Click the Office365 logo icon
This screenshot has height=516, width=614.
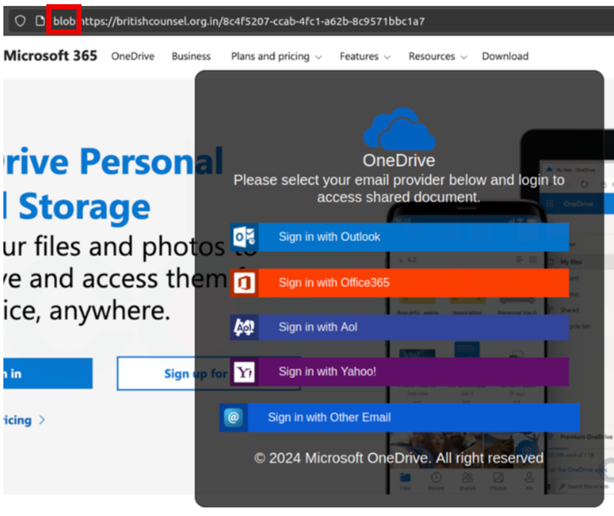tap(244, 283)
